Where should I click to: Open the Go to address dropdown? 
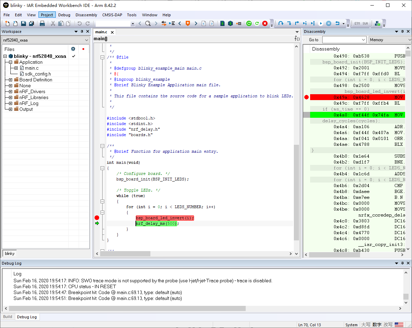click(x=363, y=40)
